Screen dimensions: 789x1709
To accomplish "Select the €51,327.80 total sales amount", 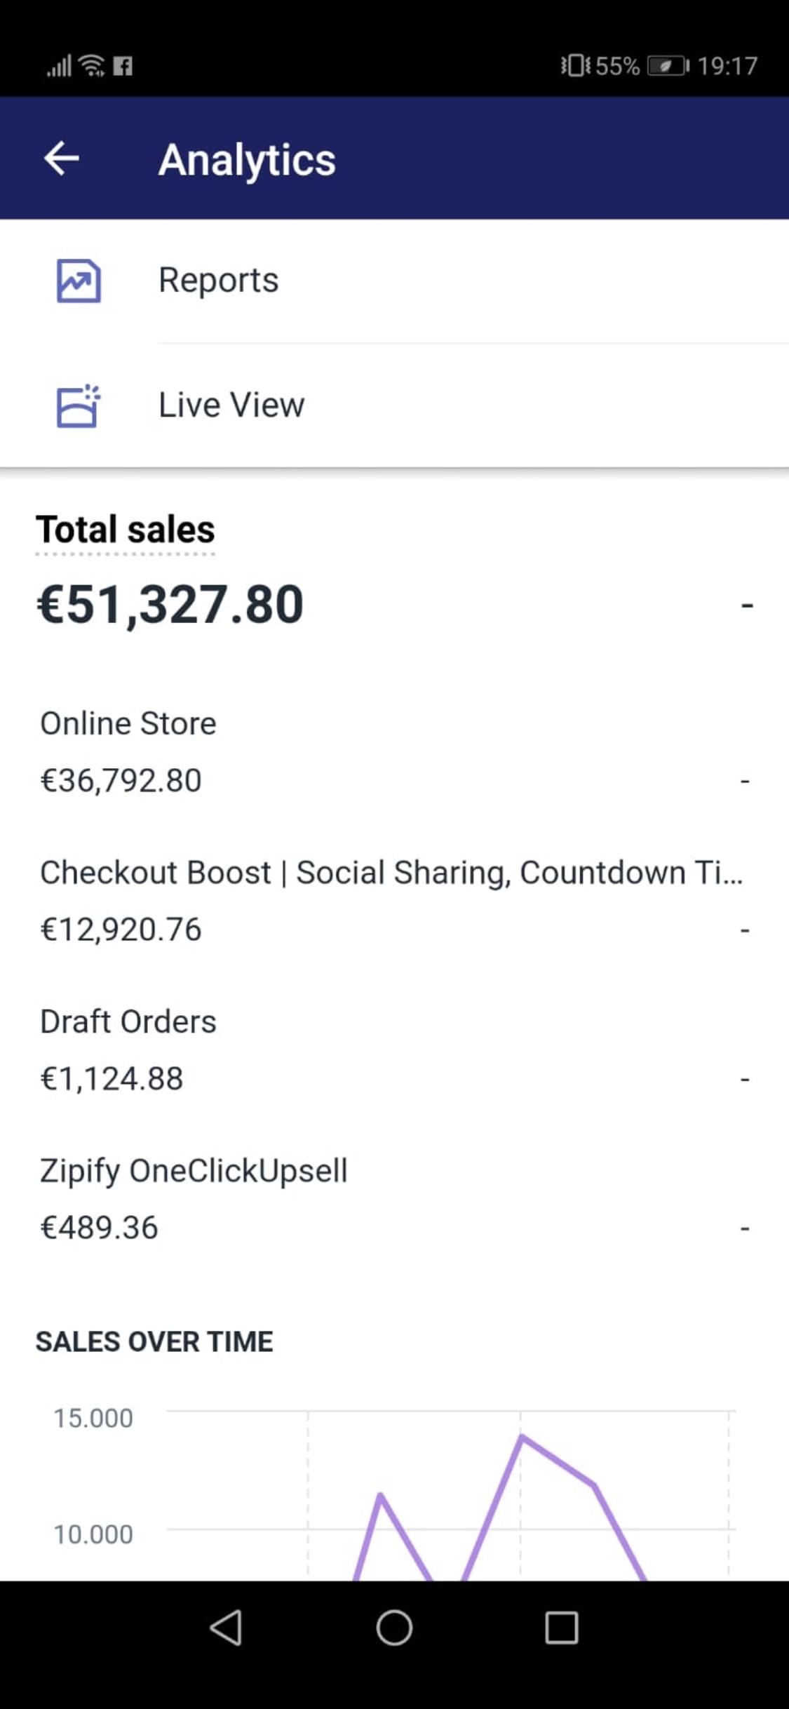I will pyautogui.click(x=170, y=605).
